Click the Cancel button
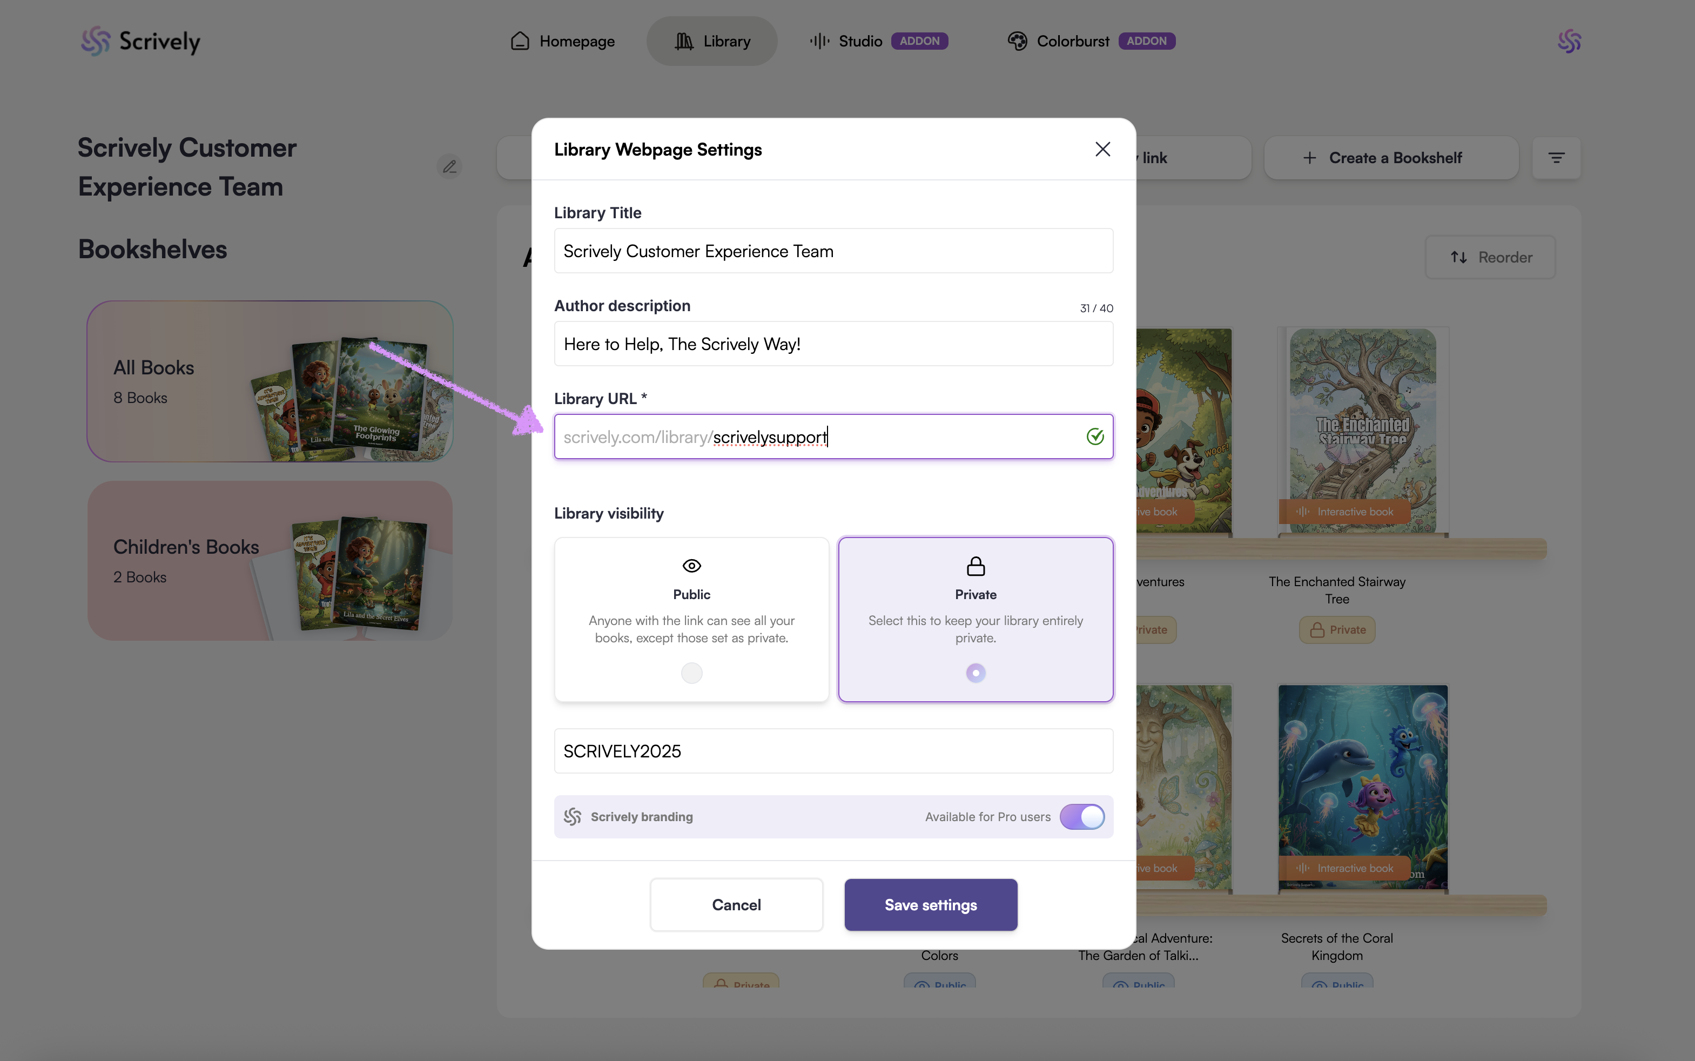The width and height of the screenshot is (1695, 1061). point(736,904)
